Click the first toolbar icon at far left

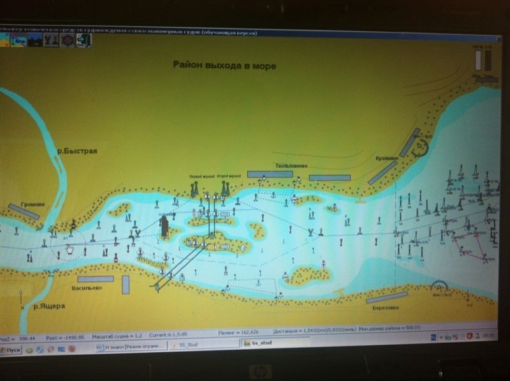pos(4,40)
